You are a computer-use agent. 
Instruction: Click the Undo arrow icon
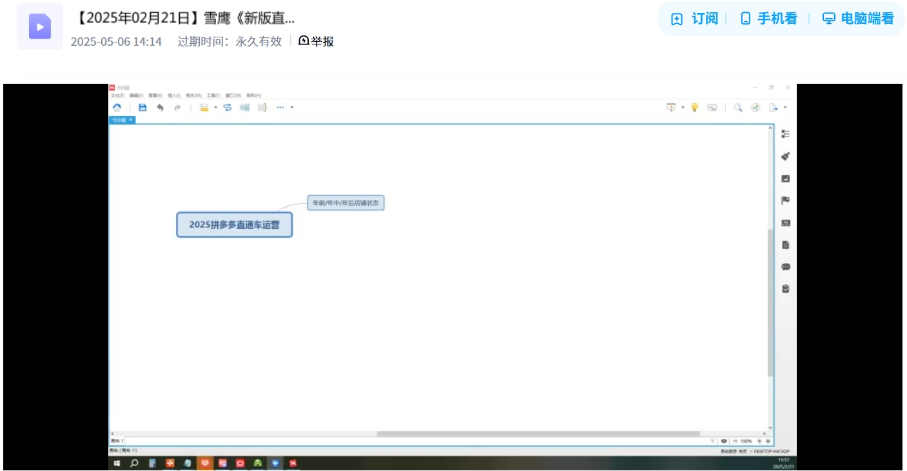[x=160, y=107]
